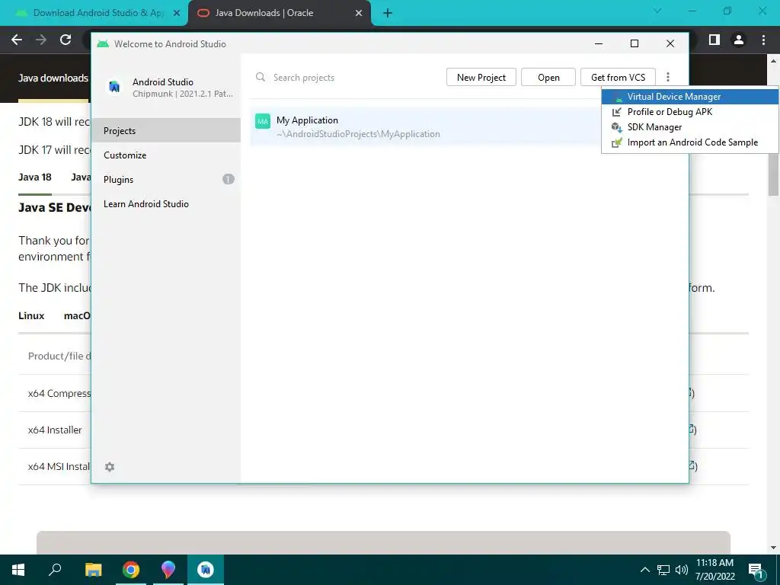The image size is (780, 585).
Task: Open the settings gear in Android Studio
Action: (110, 467)
